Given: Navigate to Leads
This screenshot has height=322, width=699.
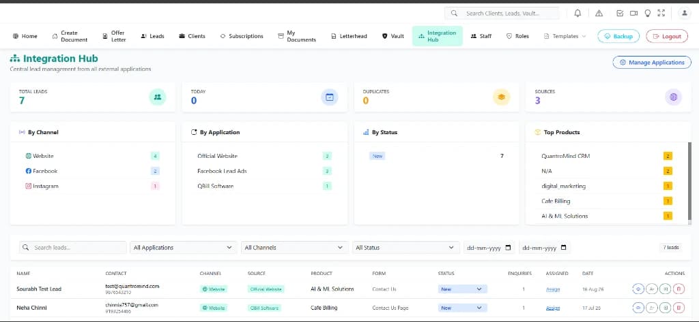Looking at the screenshot, I should pos(152,36).
